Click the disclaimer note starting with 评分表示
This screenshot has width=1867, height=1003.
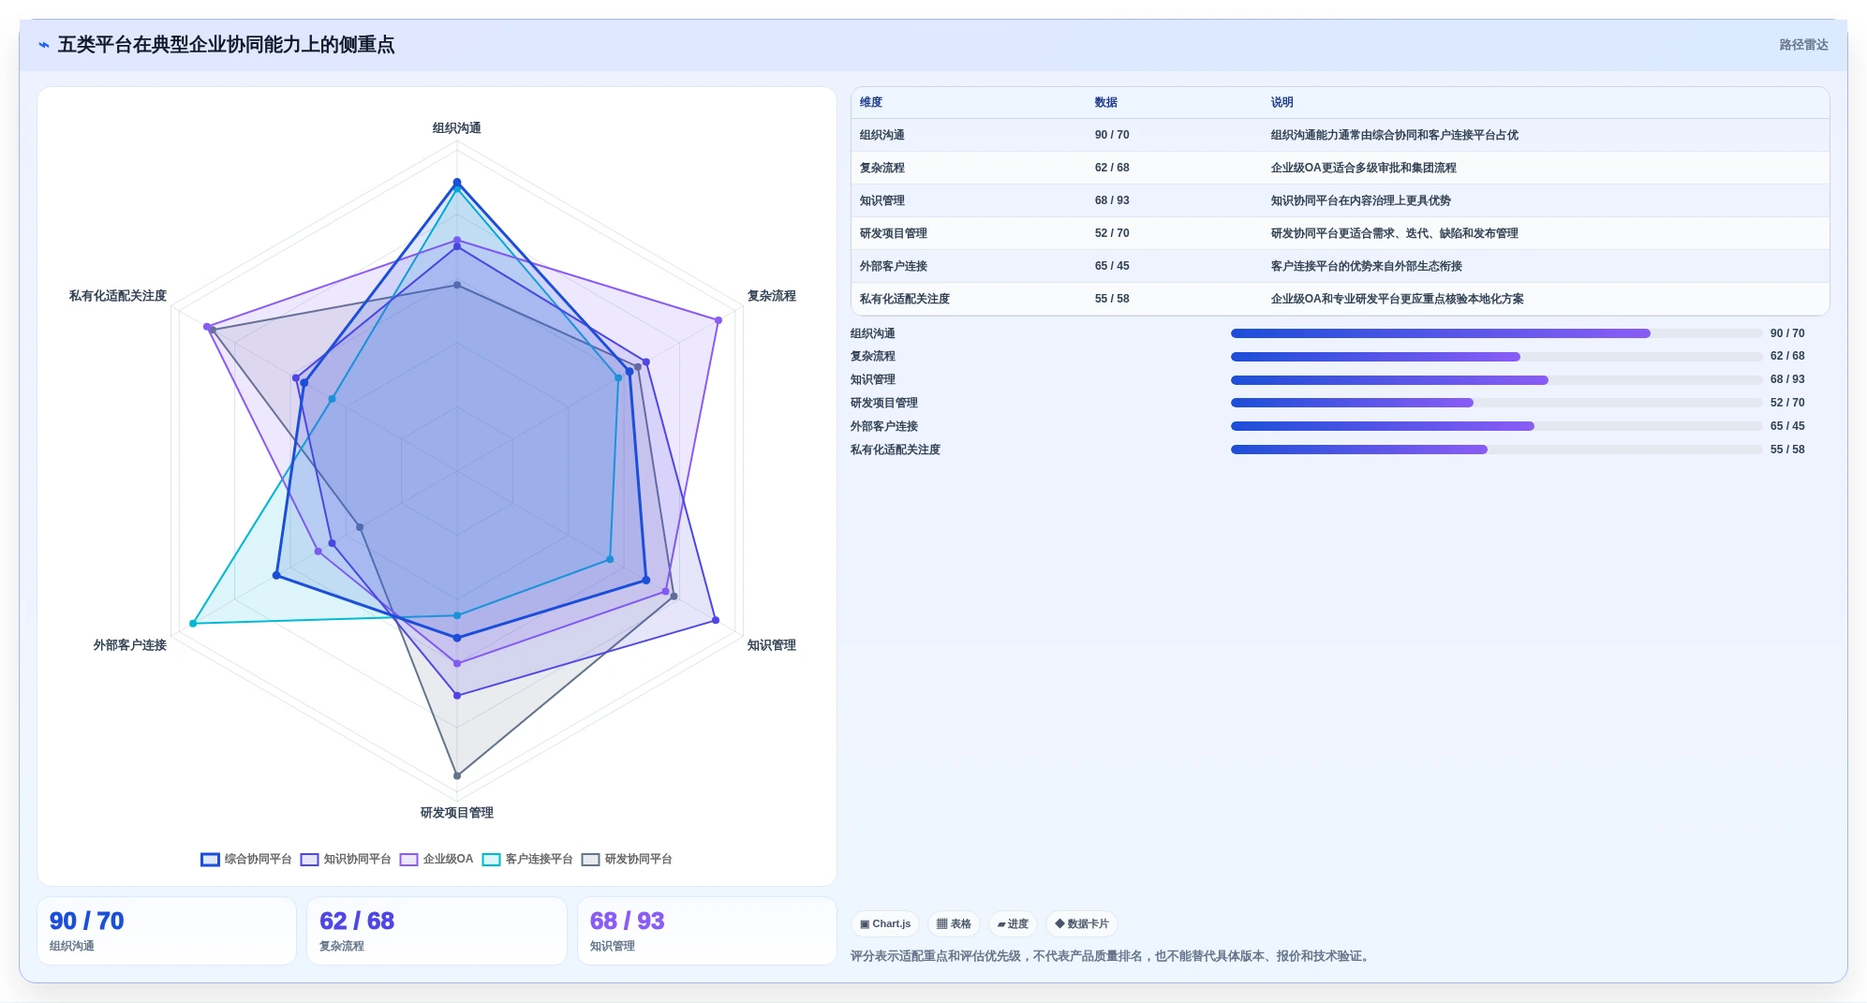coord(1112,956)
